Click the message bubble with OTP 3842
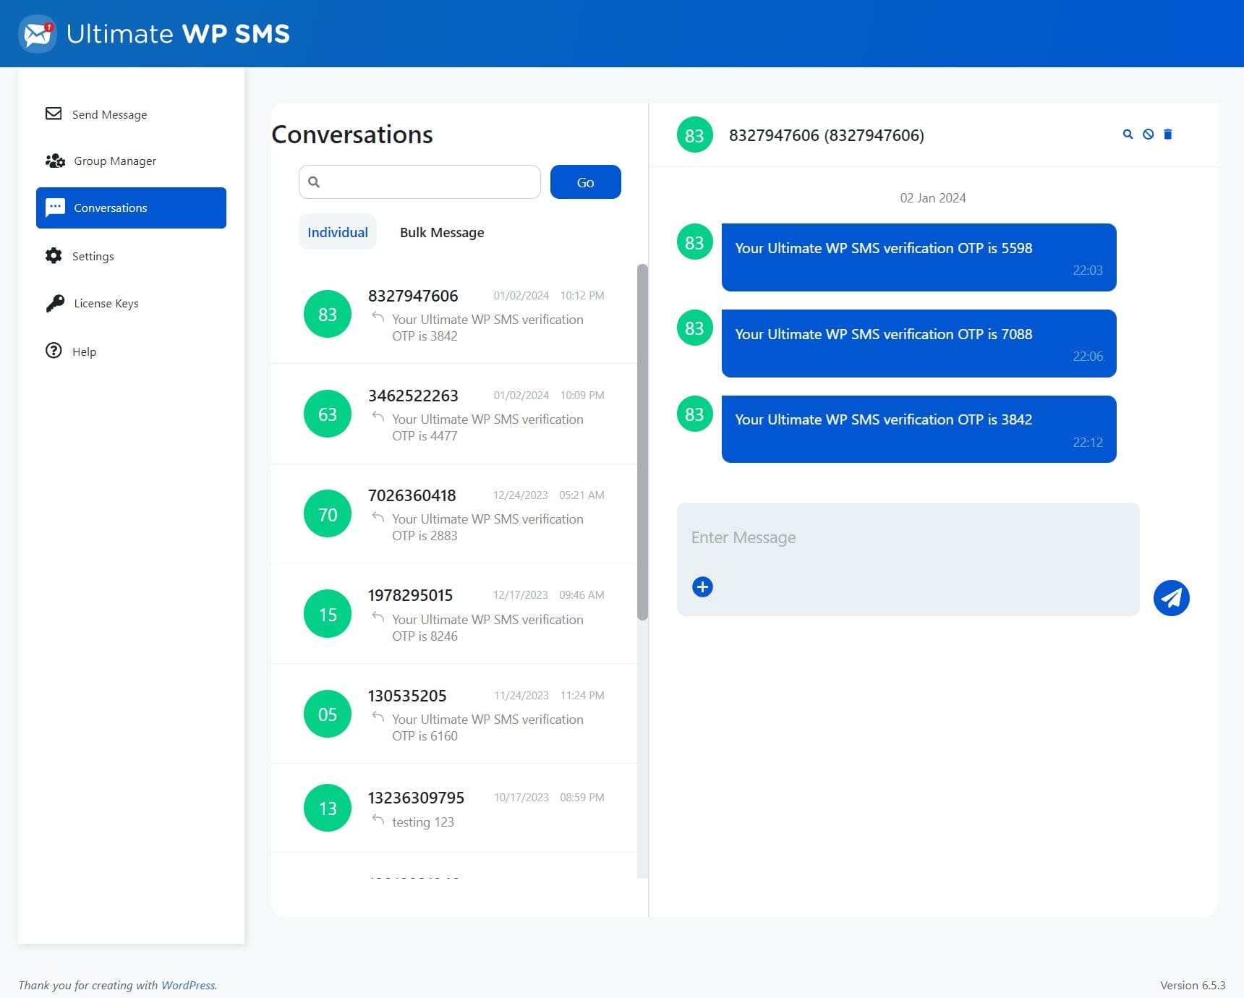This screenshot has width=1244, height=998. 919,429
